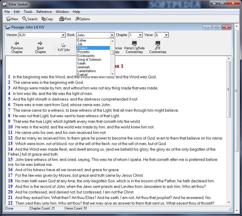Click 'Verse Count: 51' in status bar
This screenshot has width=242, height=216.
(x=76, y=208)
